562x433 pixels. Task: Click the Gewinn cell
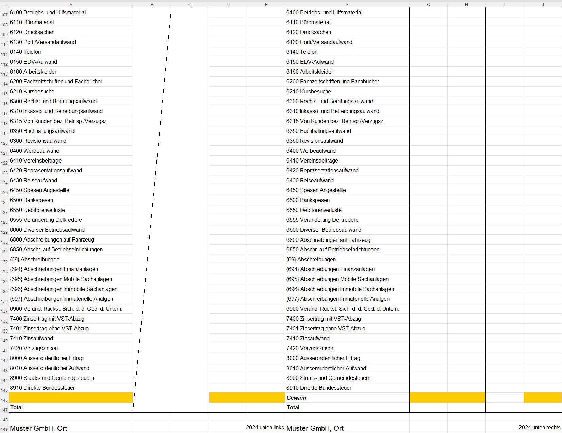tap(347, 398)
